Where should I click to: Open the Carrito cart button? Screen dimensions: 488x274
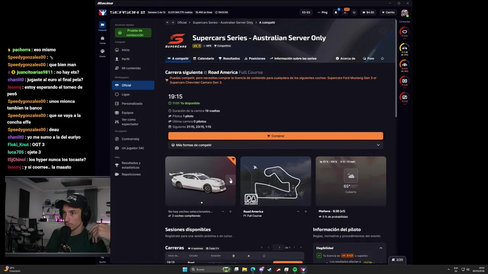point(388,12)
